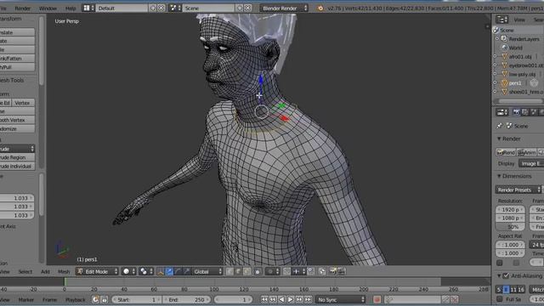544x306 pixels.
Task: Jump to timeline start frame button
Action: [x=264, y=299]
